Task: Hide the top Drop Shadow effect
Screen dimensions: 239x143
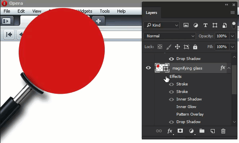Action: 171,59
